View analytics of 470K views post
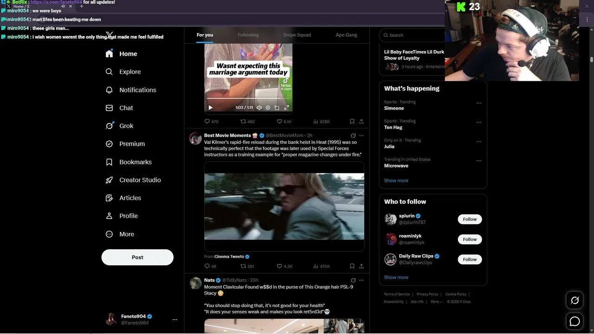Screen dimensions: 594x334 (x=321, y=266)
